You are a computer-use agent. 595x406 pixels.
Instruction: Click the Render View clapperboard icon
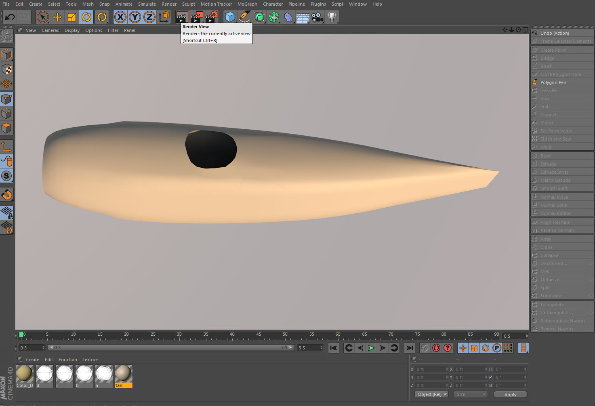click(182, 17)
